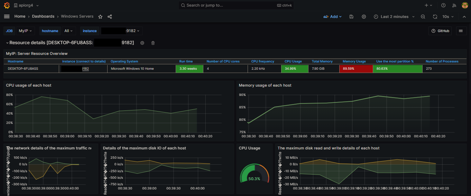Collapse the Resource details row
Viewport: 471px width, 196px height.
[7, 43]
